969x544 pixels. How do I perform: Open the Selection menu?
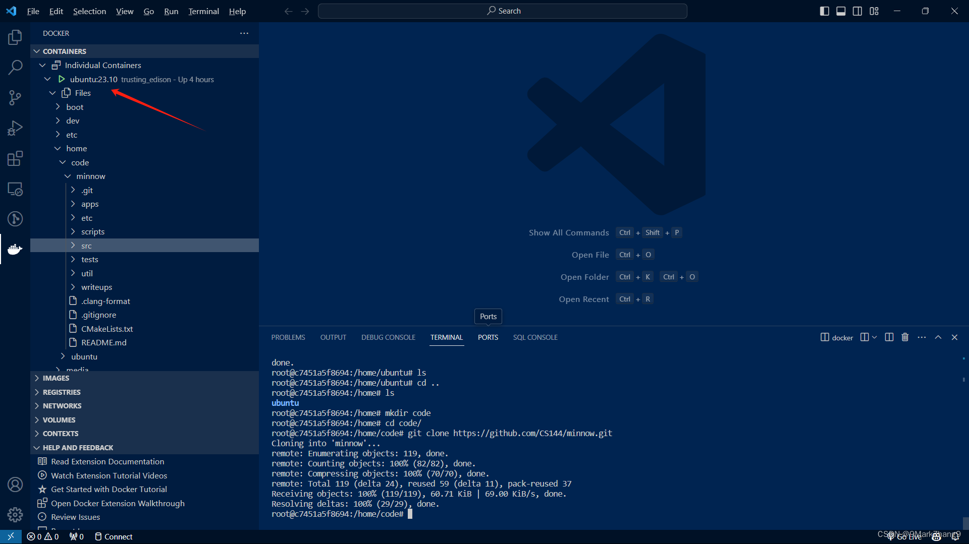click(x=89, y=11)
